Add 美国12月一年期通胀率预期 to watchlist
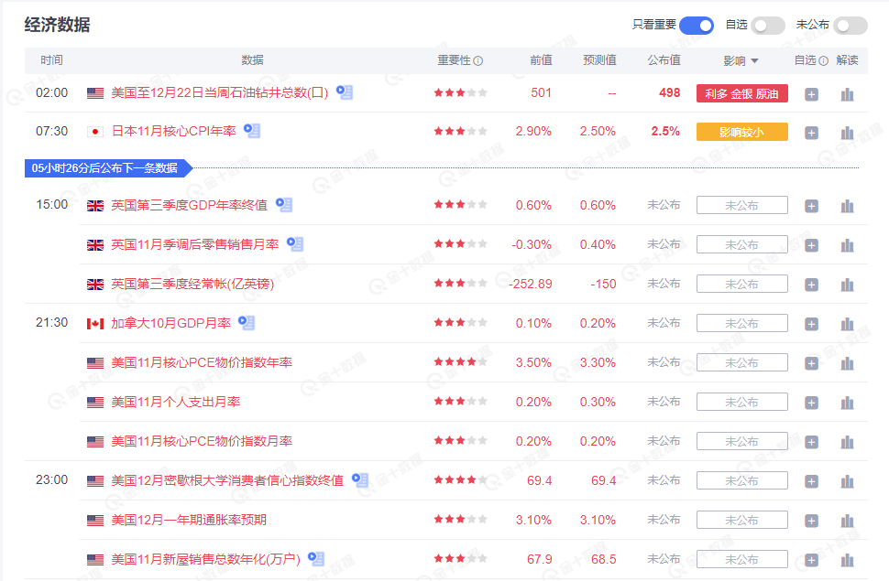This screenshot has height=581, width=889. (x=811, y=521)
